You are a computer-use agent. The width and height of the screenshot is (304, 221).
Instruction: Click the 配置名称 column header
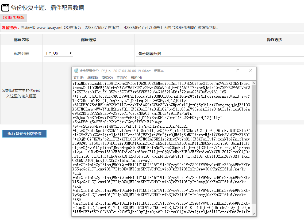[21, 40]
